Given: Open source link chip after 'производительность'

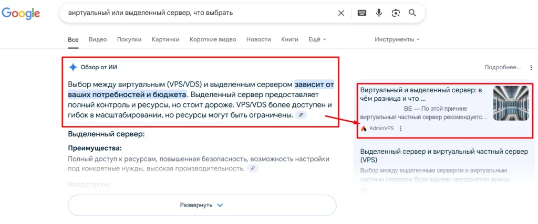Looking at the screenshot, I should coord(253,168).
